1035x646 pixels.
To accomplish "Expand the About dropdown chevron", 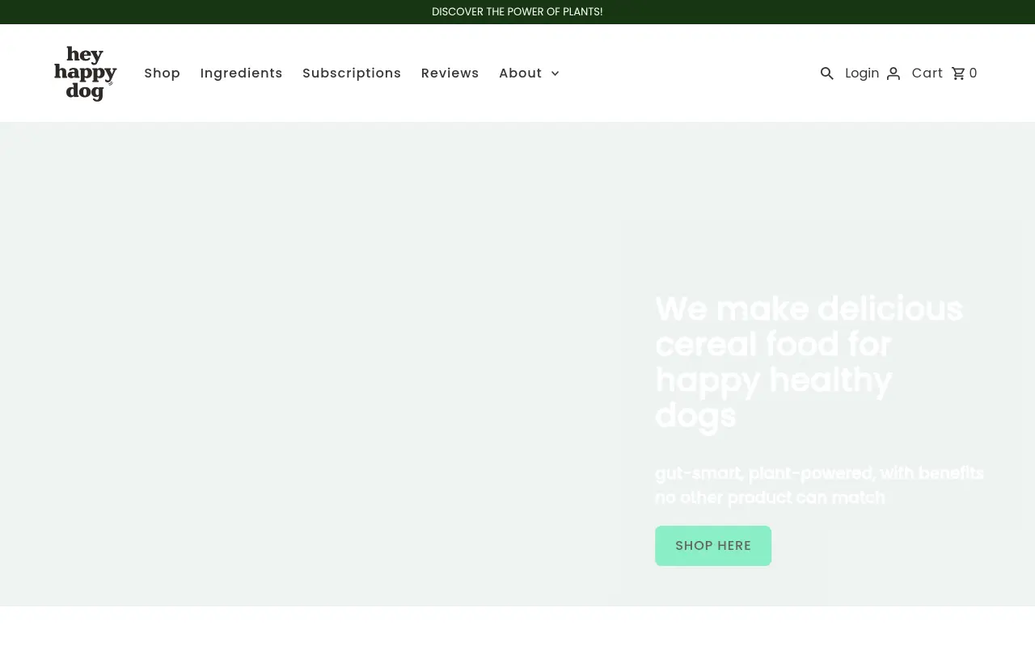I will (555, 73).
